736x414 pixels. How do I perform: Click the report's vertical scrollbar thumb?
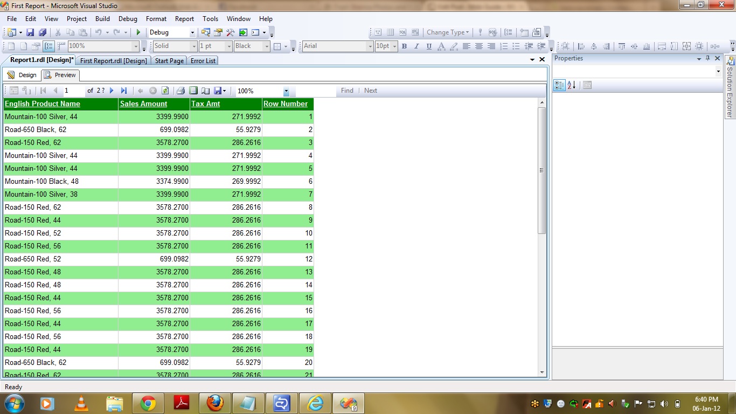[x=541, y=170]
